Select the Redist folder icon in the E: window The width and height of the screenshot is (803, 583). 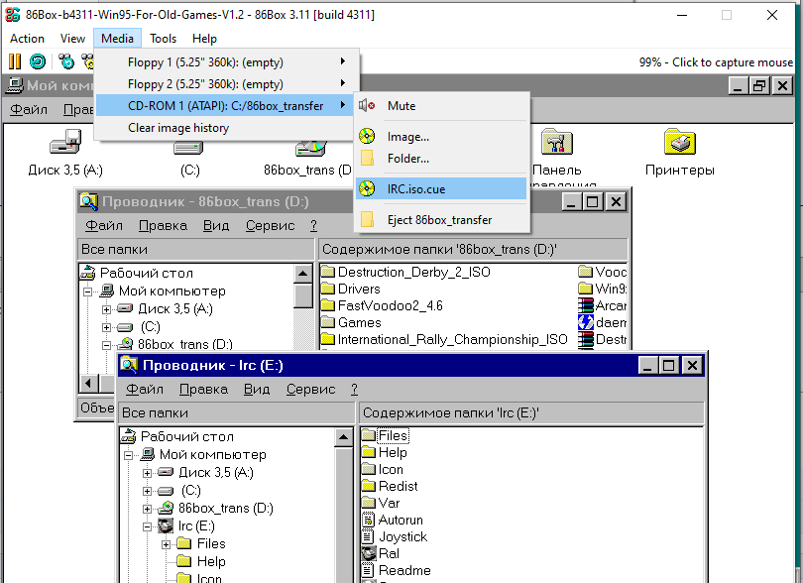click(x=368, y=486)
